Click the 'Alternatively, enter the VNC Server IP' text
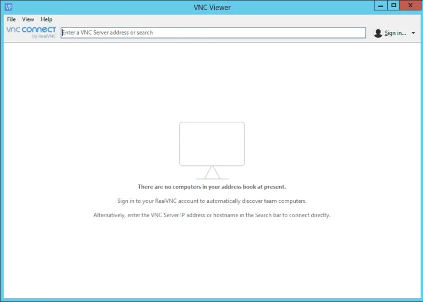This screenshot has width=423, height=302. pyautogui.click(x=211, y=215)
